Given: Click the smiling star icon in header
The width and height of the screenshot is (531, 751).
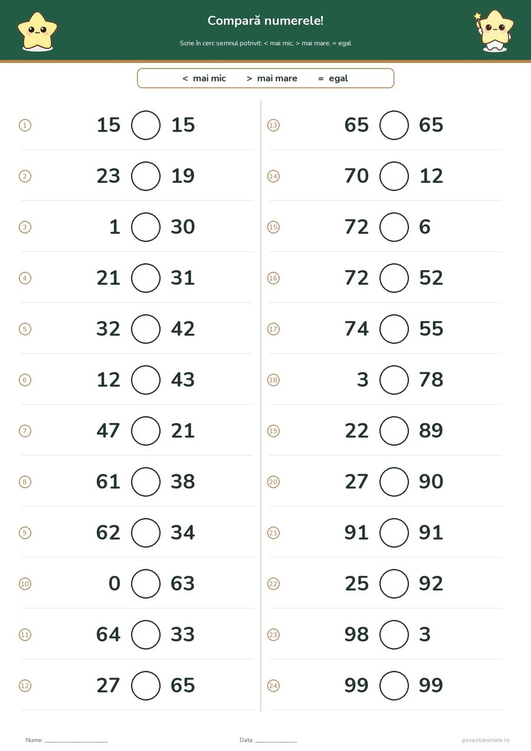Looking at the screenshot, I should tap(37, 32).
